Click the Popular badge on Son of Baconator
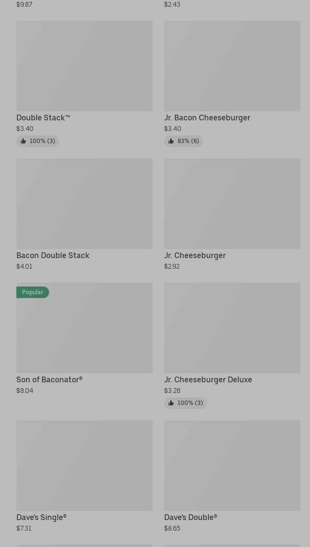Image resolution: width=310 pixels, height=547 pixels. point(32,292)
